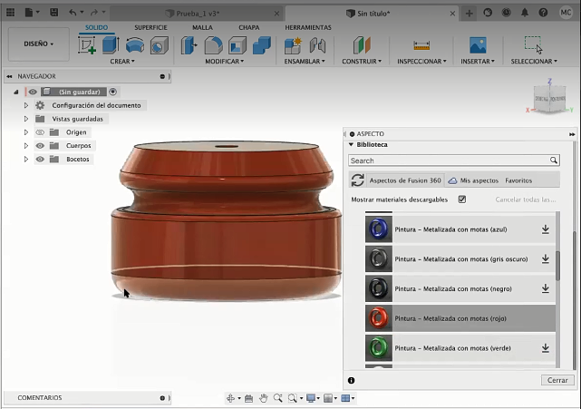Switch to the HERRAMIENTAS tab
The height and width of the screenshot is (409, 581).
(x=308, y=27)
